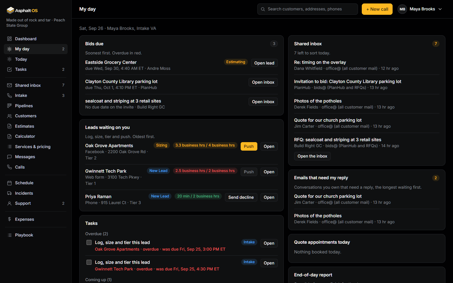Click the Open the inbox button
The width and height of the screenshot is (453, 283).
tap(312, 156)
